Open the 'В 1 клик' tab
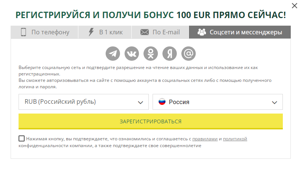301x169 pixels. 105,32
